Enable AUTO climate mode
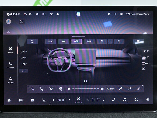 51,41
